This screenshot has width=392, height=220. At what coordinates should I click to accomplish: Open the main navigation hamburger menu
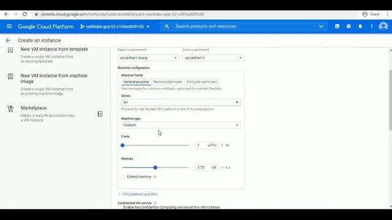[x=9, y=26]
